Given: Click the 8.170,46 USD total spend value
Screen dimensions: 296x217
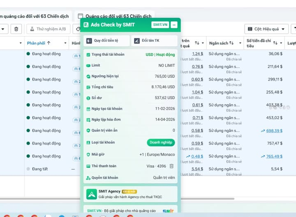Looking at the screenshot, I should pos(163,87).
